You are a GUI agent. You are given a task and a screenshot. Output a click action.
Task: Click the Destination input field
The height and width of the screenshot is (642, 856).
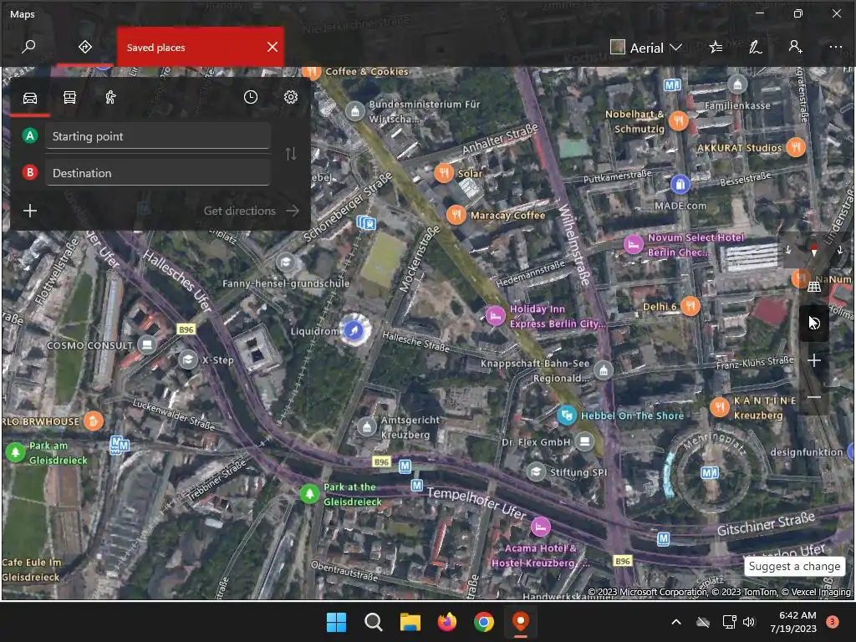coord(158,173)
